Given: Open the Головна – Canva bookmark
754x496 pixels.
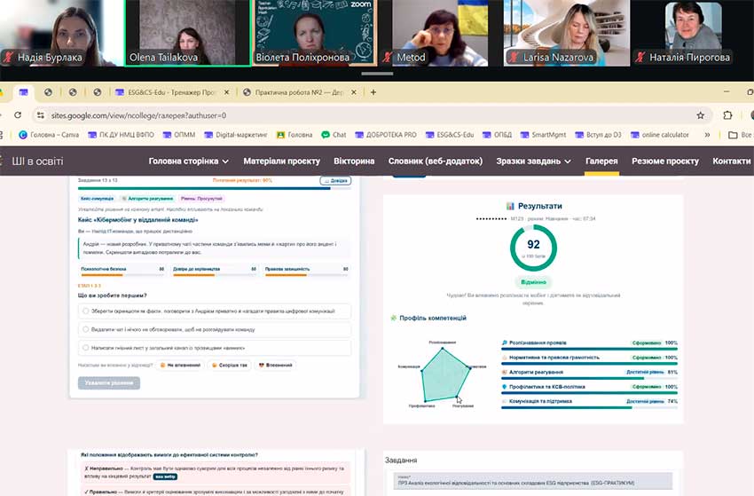Looking at the screenshot, I should [49, 135].
